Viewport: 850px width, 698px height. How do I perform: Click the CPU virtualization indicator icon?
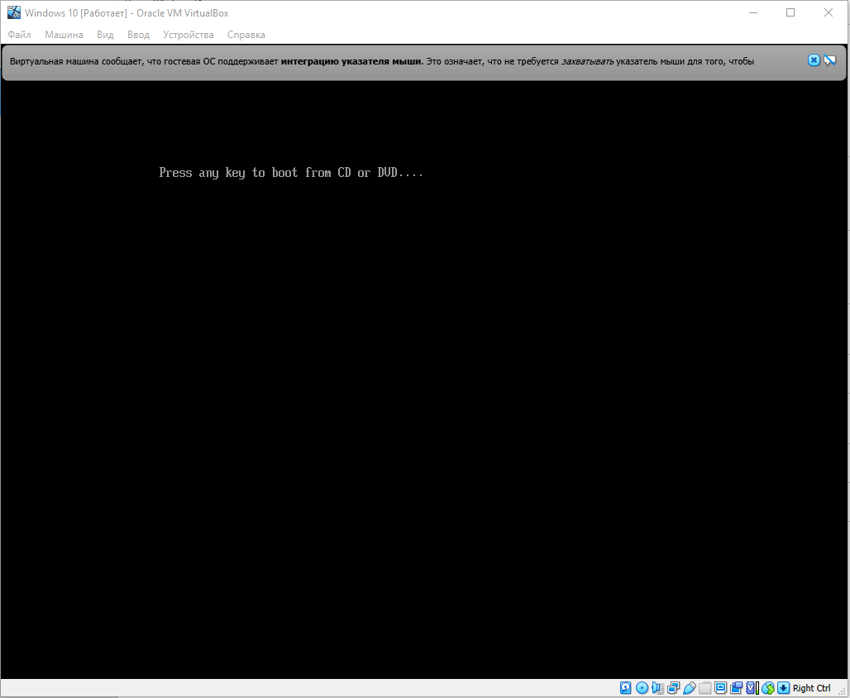coord(752,688)
